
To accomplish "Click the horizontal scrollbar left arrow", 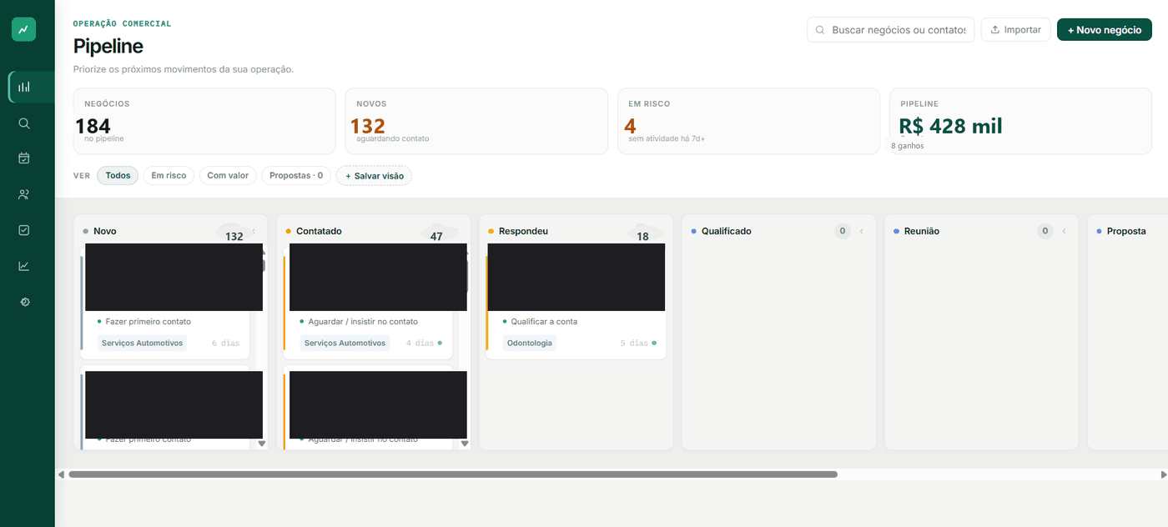I will point(61,474).
